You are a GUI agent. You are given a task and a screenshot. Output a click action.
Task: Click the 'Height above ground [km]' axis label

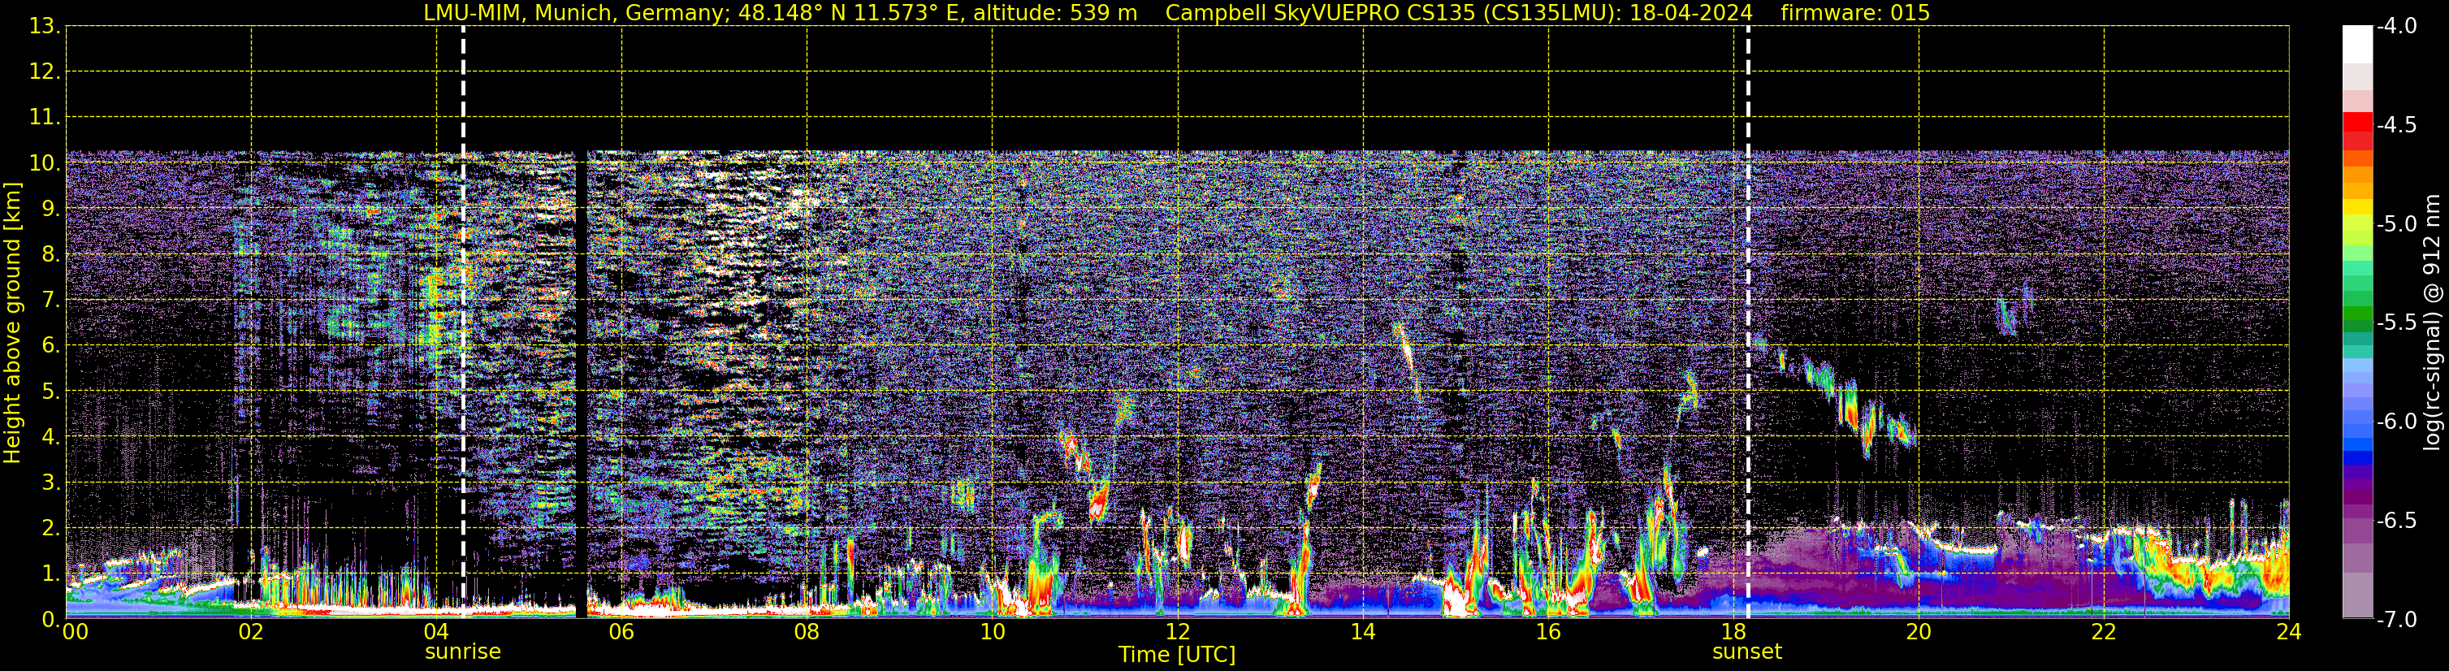[x=12, y=323]
